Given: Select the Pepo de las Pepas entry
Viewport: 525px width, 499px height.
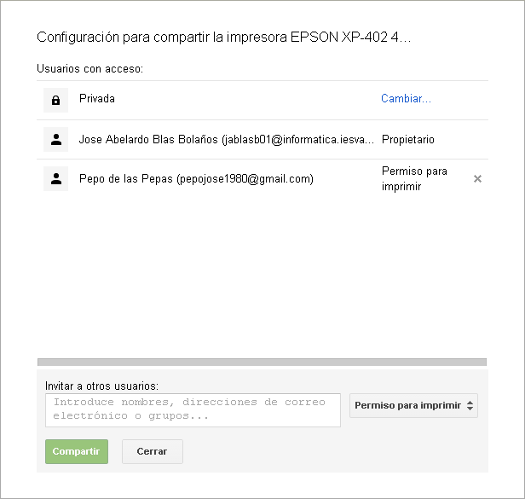Looking at the screenshot, I should coord(196,178).
